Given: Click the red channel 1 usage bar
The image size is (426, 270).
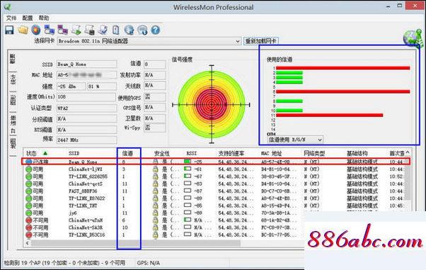Looking at the screenshot, I should pyautogui.click(x=343, y=68).
